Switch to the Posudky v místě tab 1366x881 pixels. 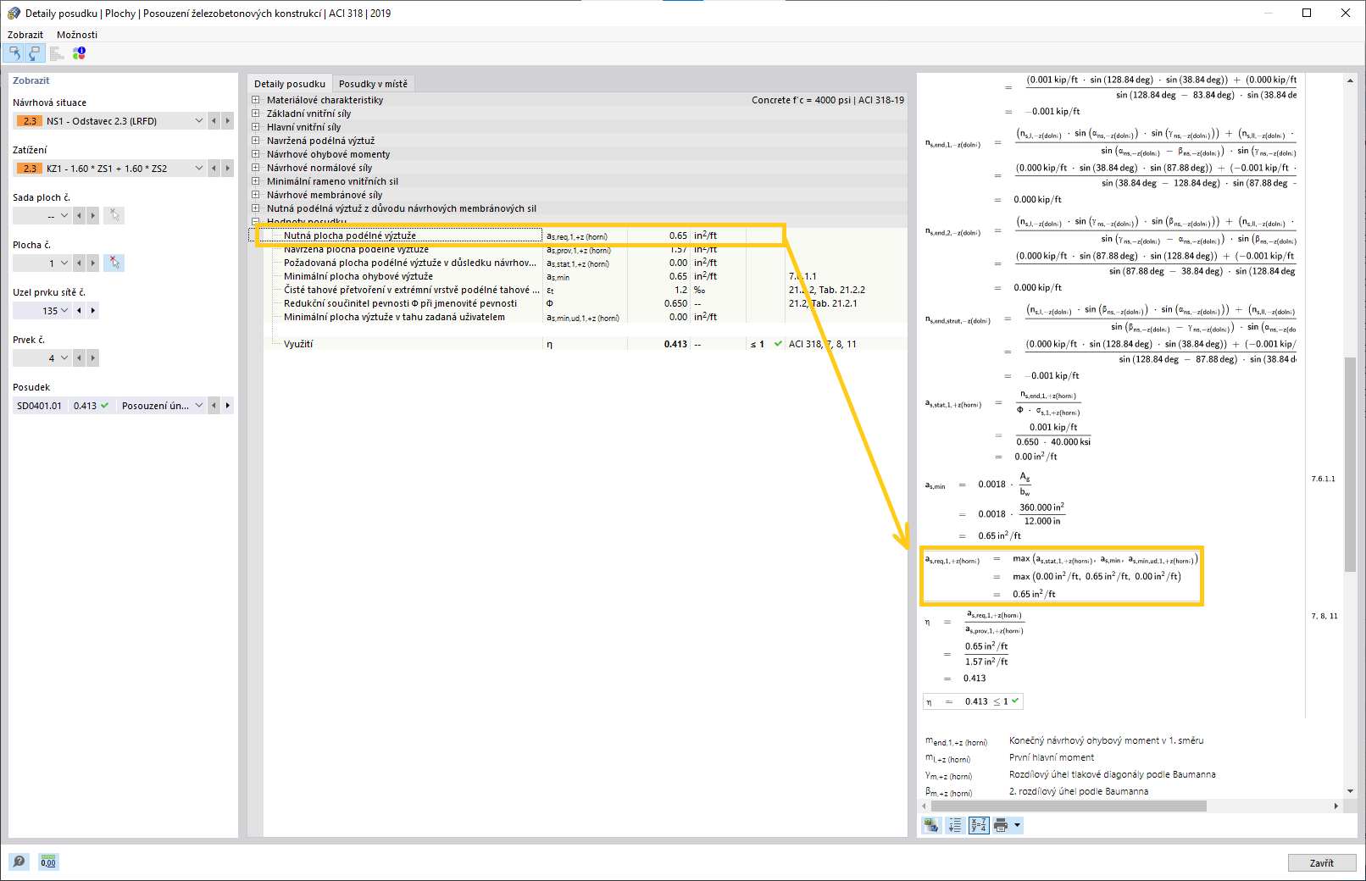(x=373, y=83)
